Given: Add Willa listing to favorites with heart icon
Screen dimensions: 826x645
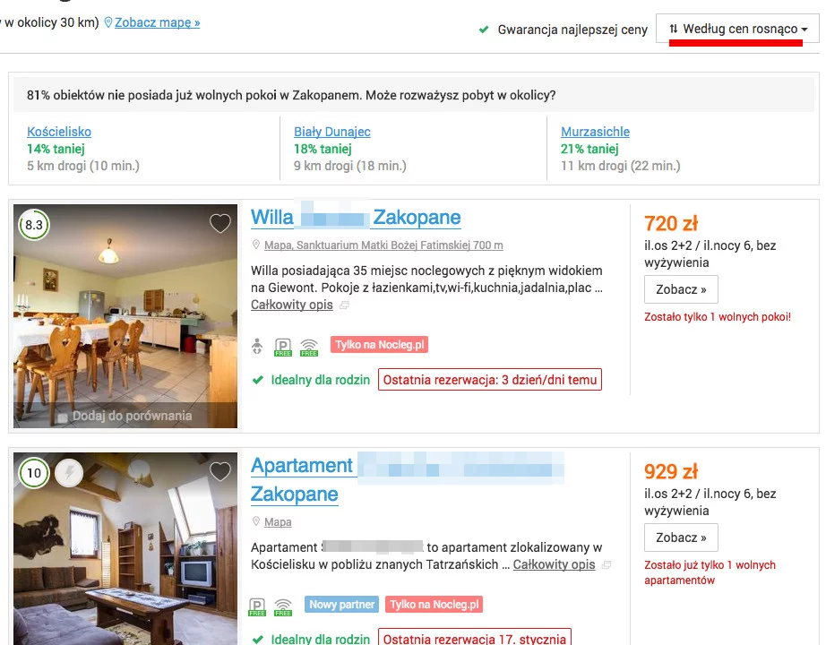Looking at the screenshot, I should coord(220,223).
